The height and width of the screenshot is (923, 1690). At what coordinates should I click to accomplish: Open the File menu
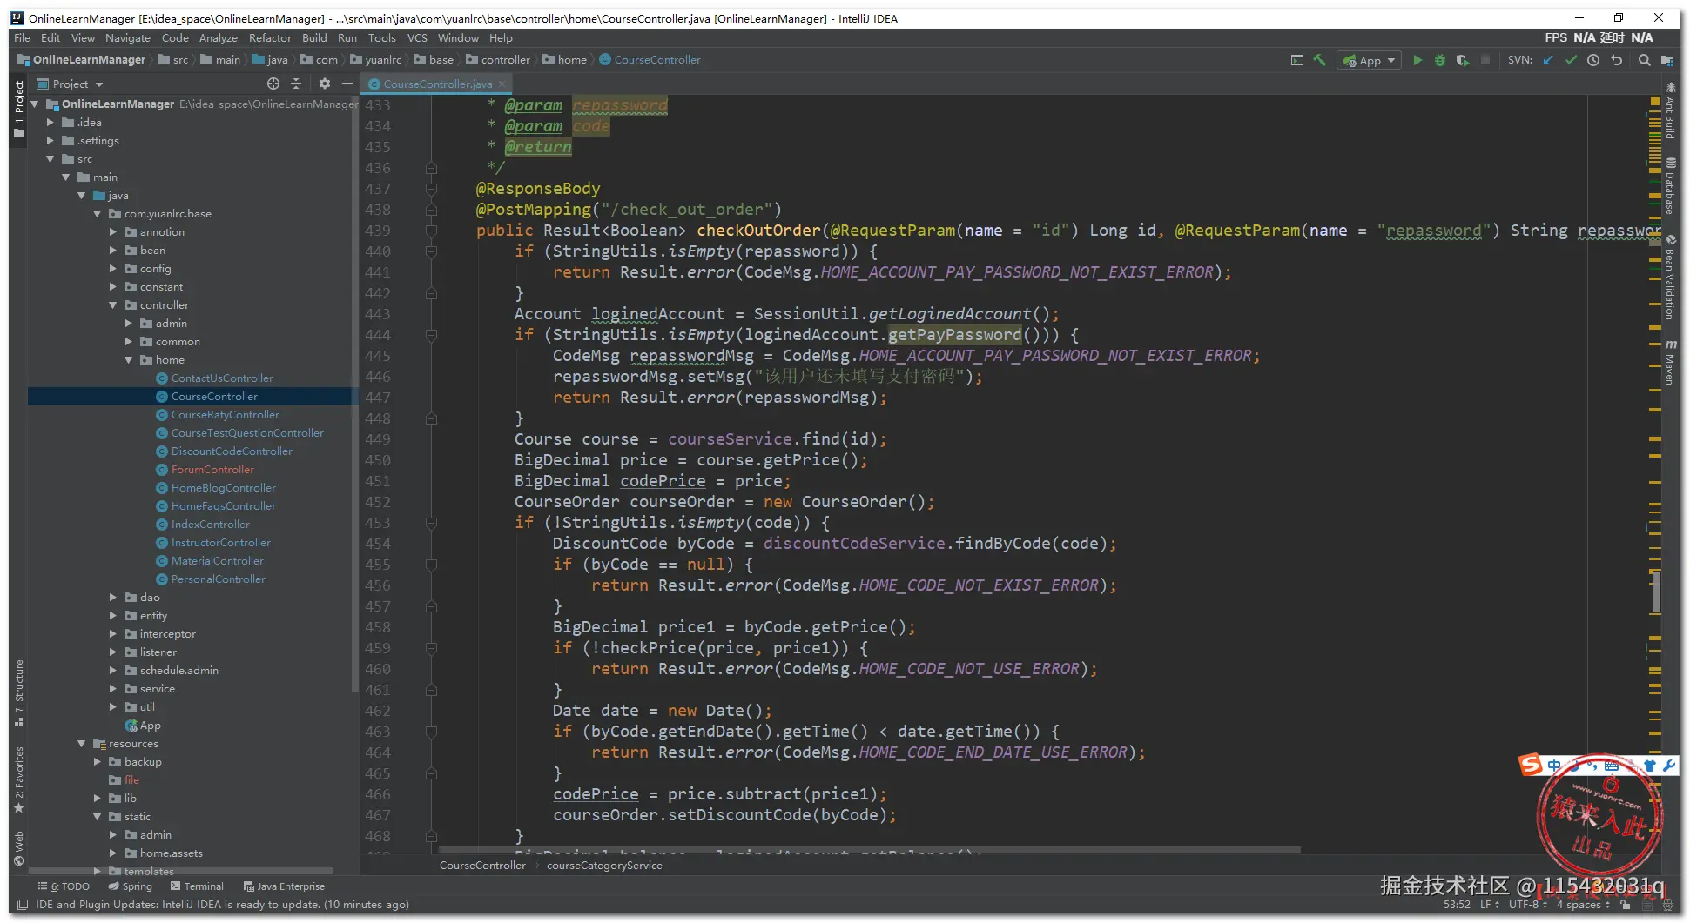22,38
